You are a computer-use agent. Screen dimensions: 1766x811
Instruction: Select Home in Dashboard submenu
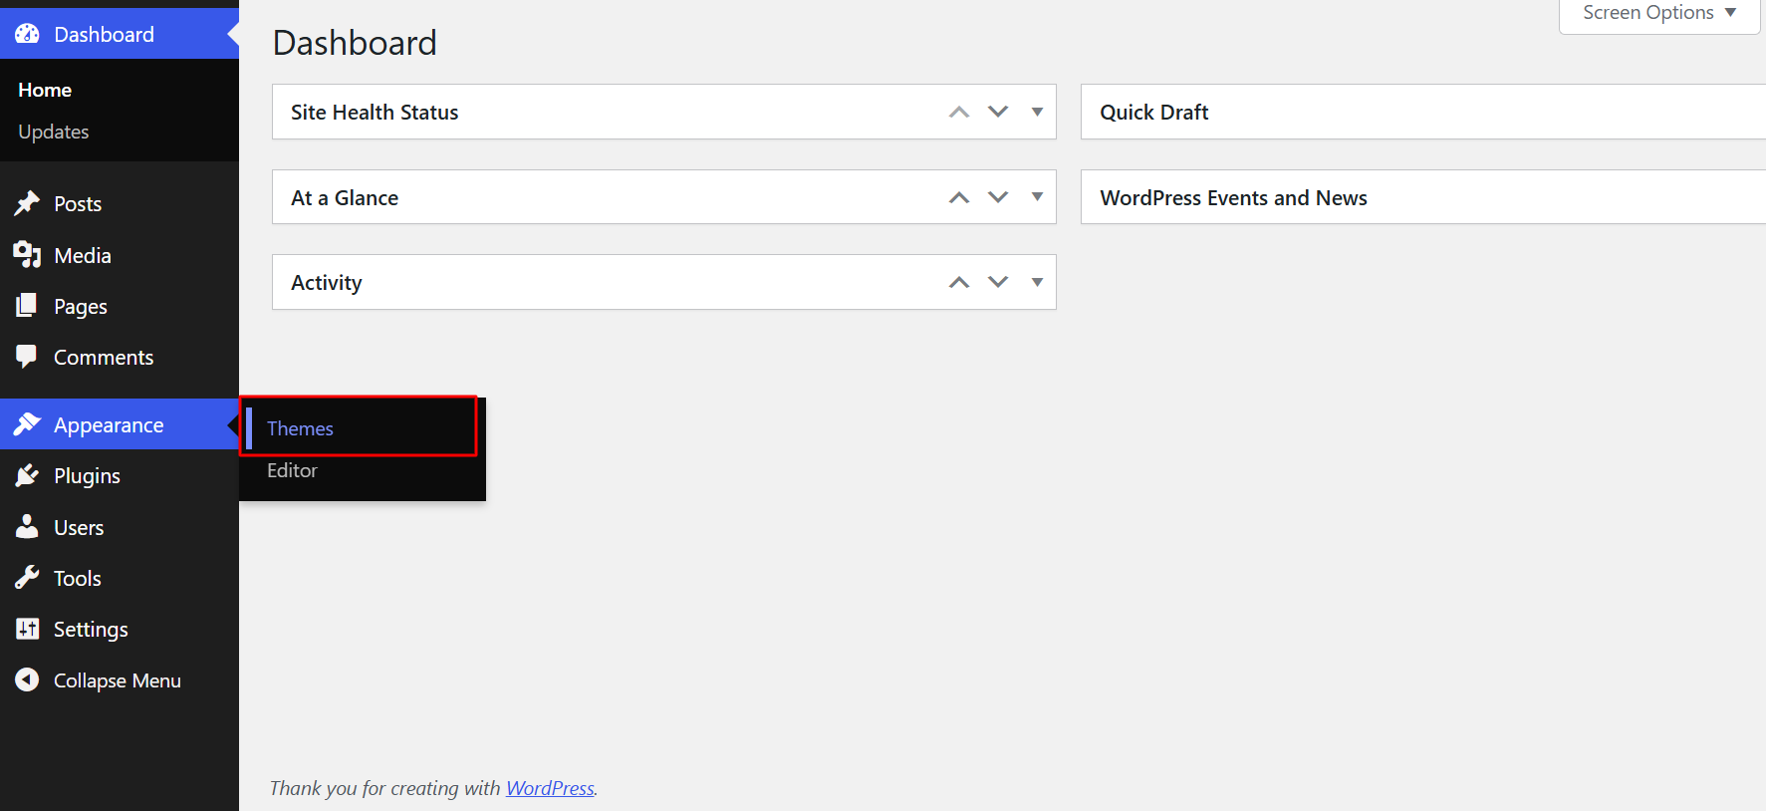(45, 90)
